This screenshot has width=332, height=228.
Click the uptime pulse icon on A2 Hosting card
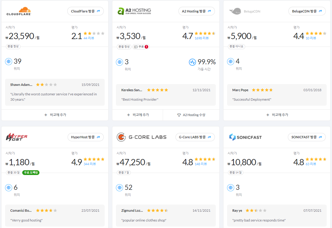(x=192, y=62)
